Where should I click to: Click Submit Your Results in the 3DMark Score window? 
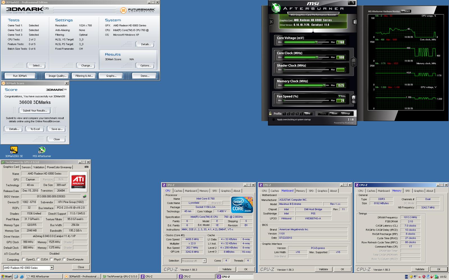pyautogui.click(x=35, y=110)
